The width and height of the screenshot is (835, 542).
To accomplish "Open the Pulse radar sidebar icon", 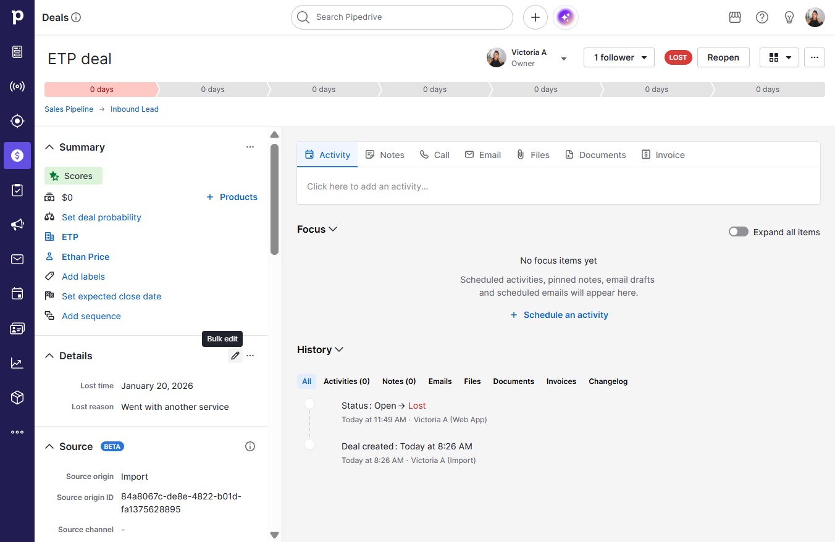I will (x=17, y=86).
